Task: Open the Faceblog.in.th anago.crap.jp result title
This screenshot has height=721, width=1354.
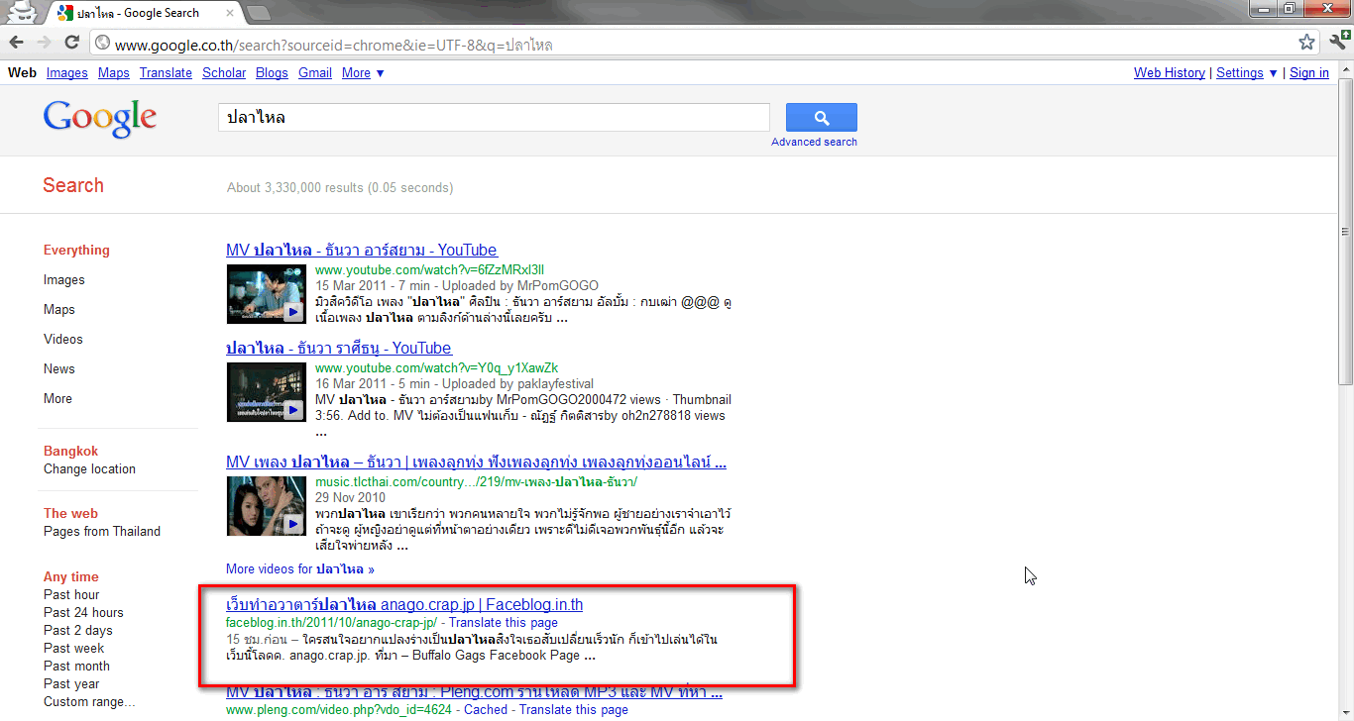Action: (x=404, y=605)
